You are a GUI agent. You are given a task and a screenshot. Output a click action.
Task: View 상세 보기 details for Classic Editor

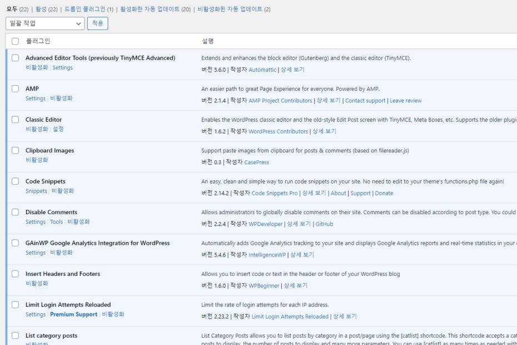click(x=325, y=131)
